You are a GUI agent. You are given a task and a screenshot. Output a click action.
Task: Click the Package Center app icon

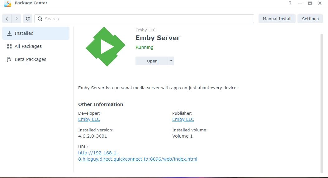7,3
